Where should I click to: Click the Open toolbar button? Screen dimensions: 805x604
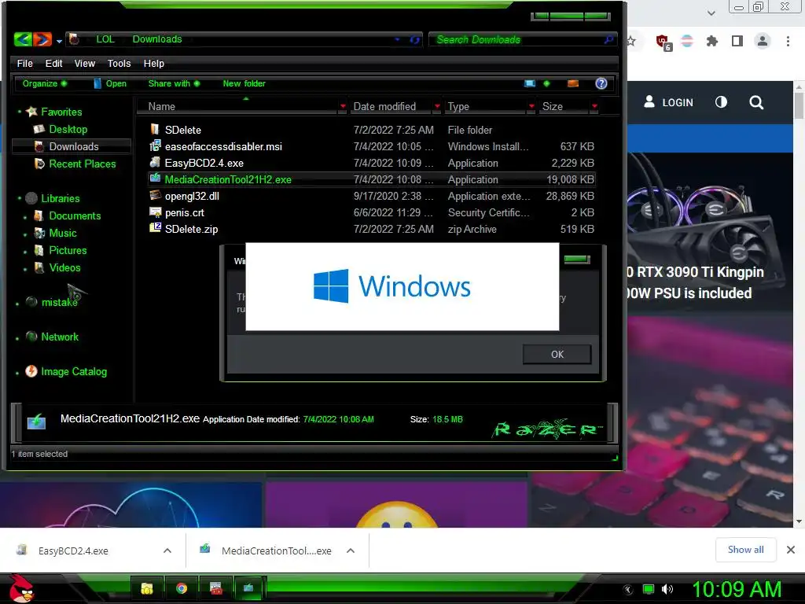coord(110,83)
